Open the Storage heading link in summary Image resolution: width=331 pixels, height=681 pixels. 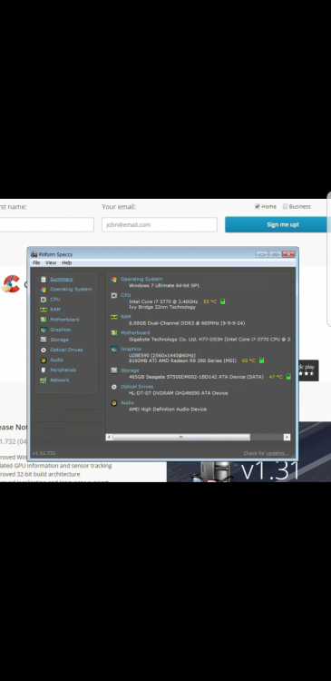click(130, 370)
